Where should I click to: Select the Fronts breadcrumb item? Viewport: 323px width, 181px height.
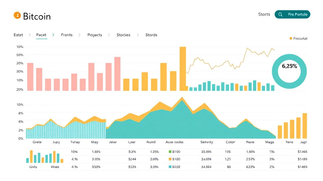(x=67, y=35)
